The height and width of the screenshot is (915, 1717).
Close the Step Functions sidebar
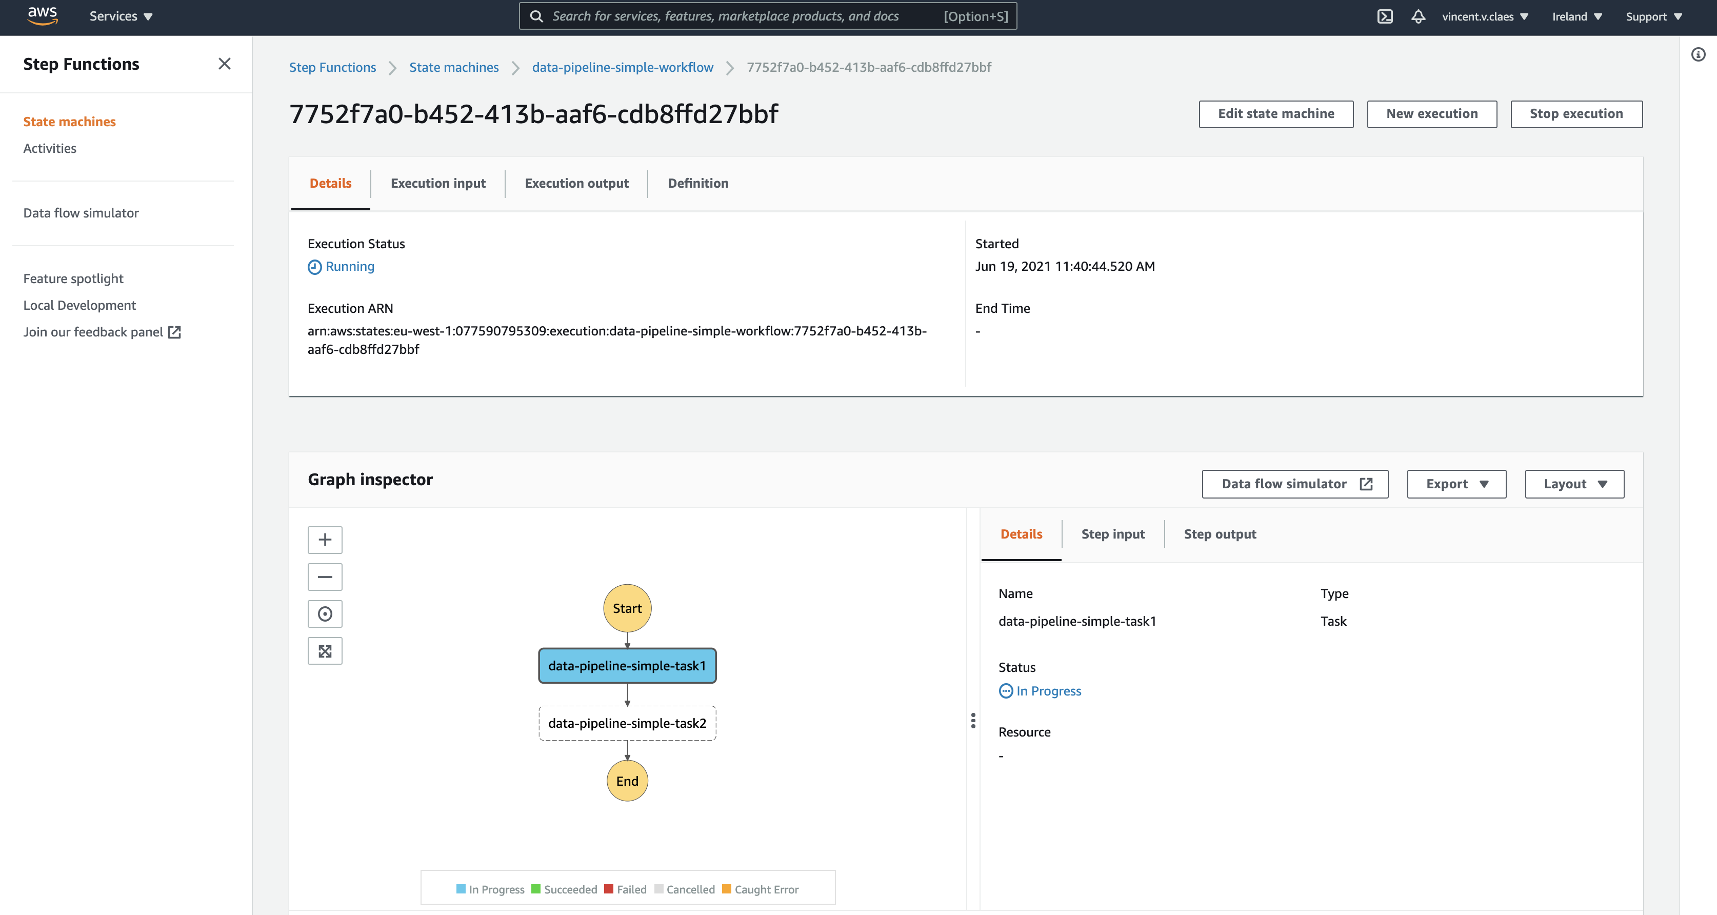225,64
